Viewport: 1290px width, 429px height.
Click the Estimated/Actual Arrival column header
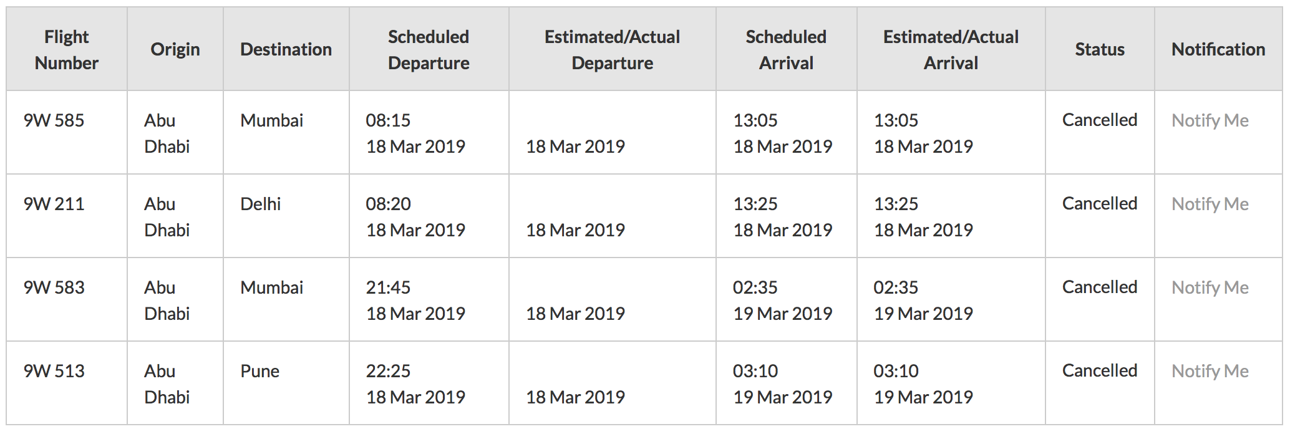[x=951, y=49]
